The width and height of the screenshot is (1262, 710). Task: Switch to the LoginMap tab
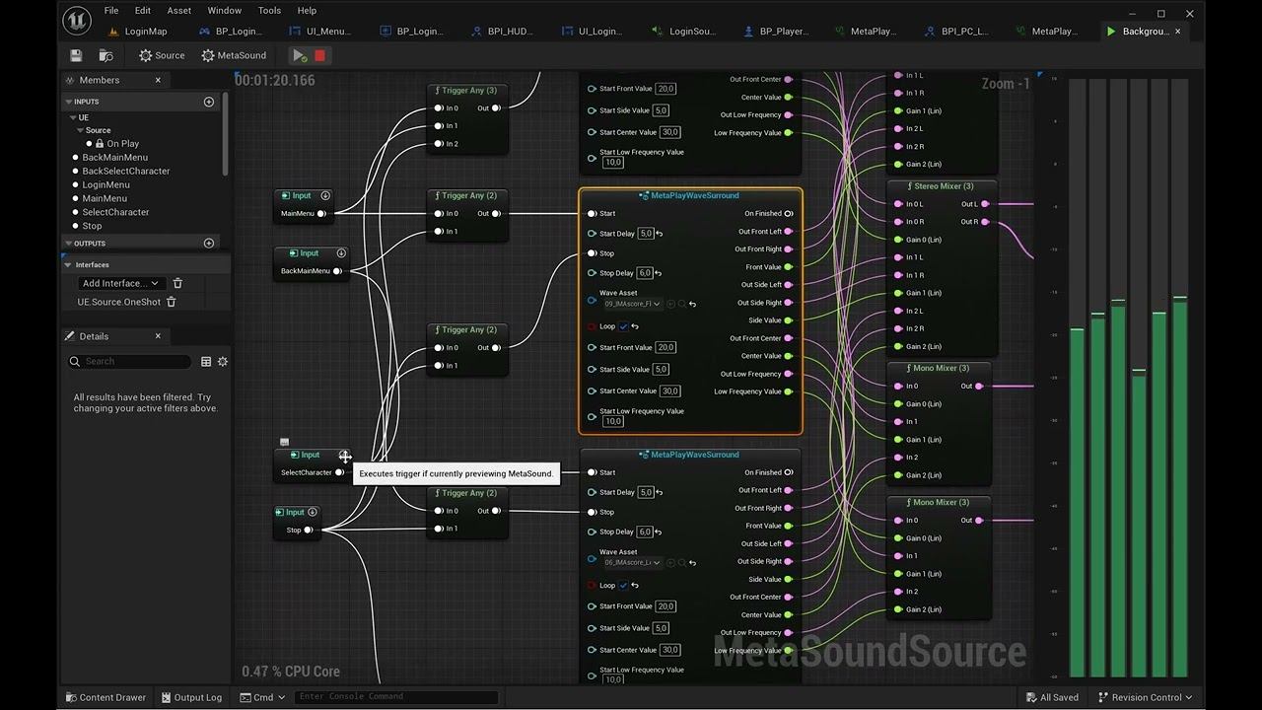139,32
